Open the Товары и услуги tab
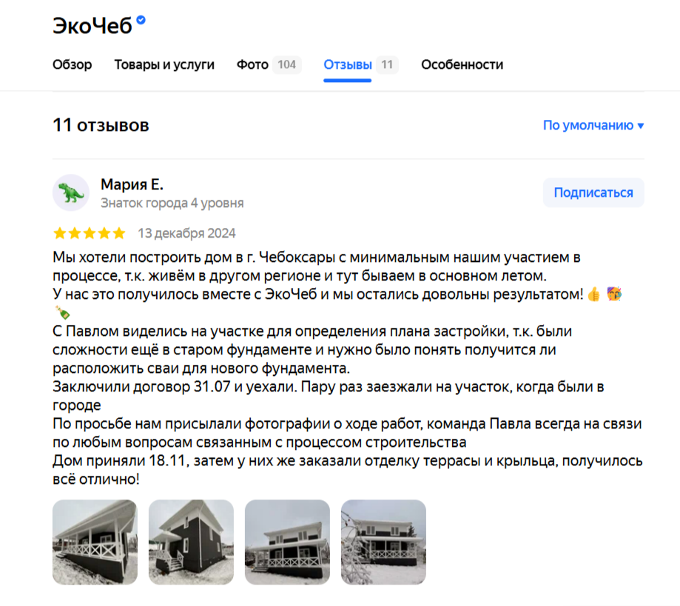The height and width of the screenshot is (606, 680). click(x=164, y=64)
